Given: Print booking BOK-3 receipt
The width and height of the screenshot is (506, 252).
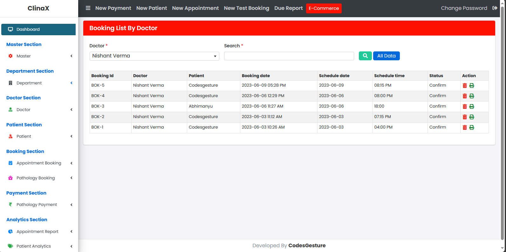Looking at the screenshot, I should (x=472, y=106).
